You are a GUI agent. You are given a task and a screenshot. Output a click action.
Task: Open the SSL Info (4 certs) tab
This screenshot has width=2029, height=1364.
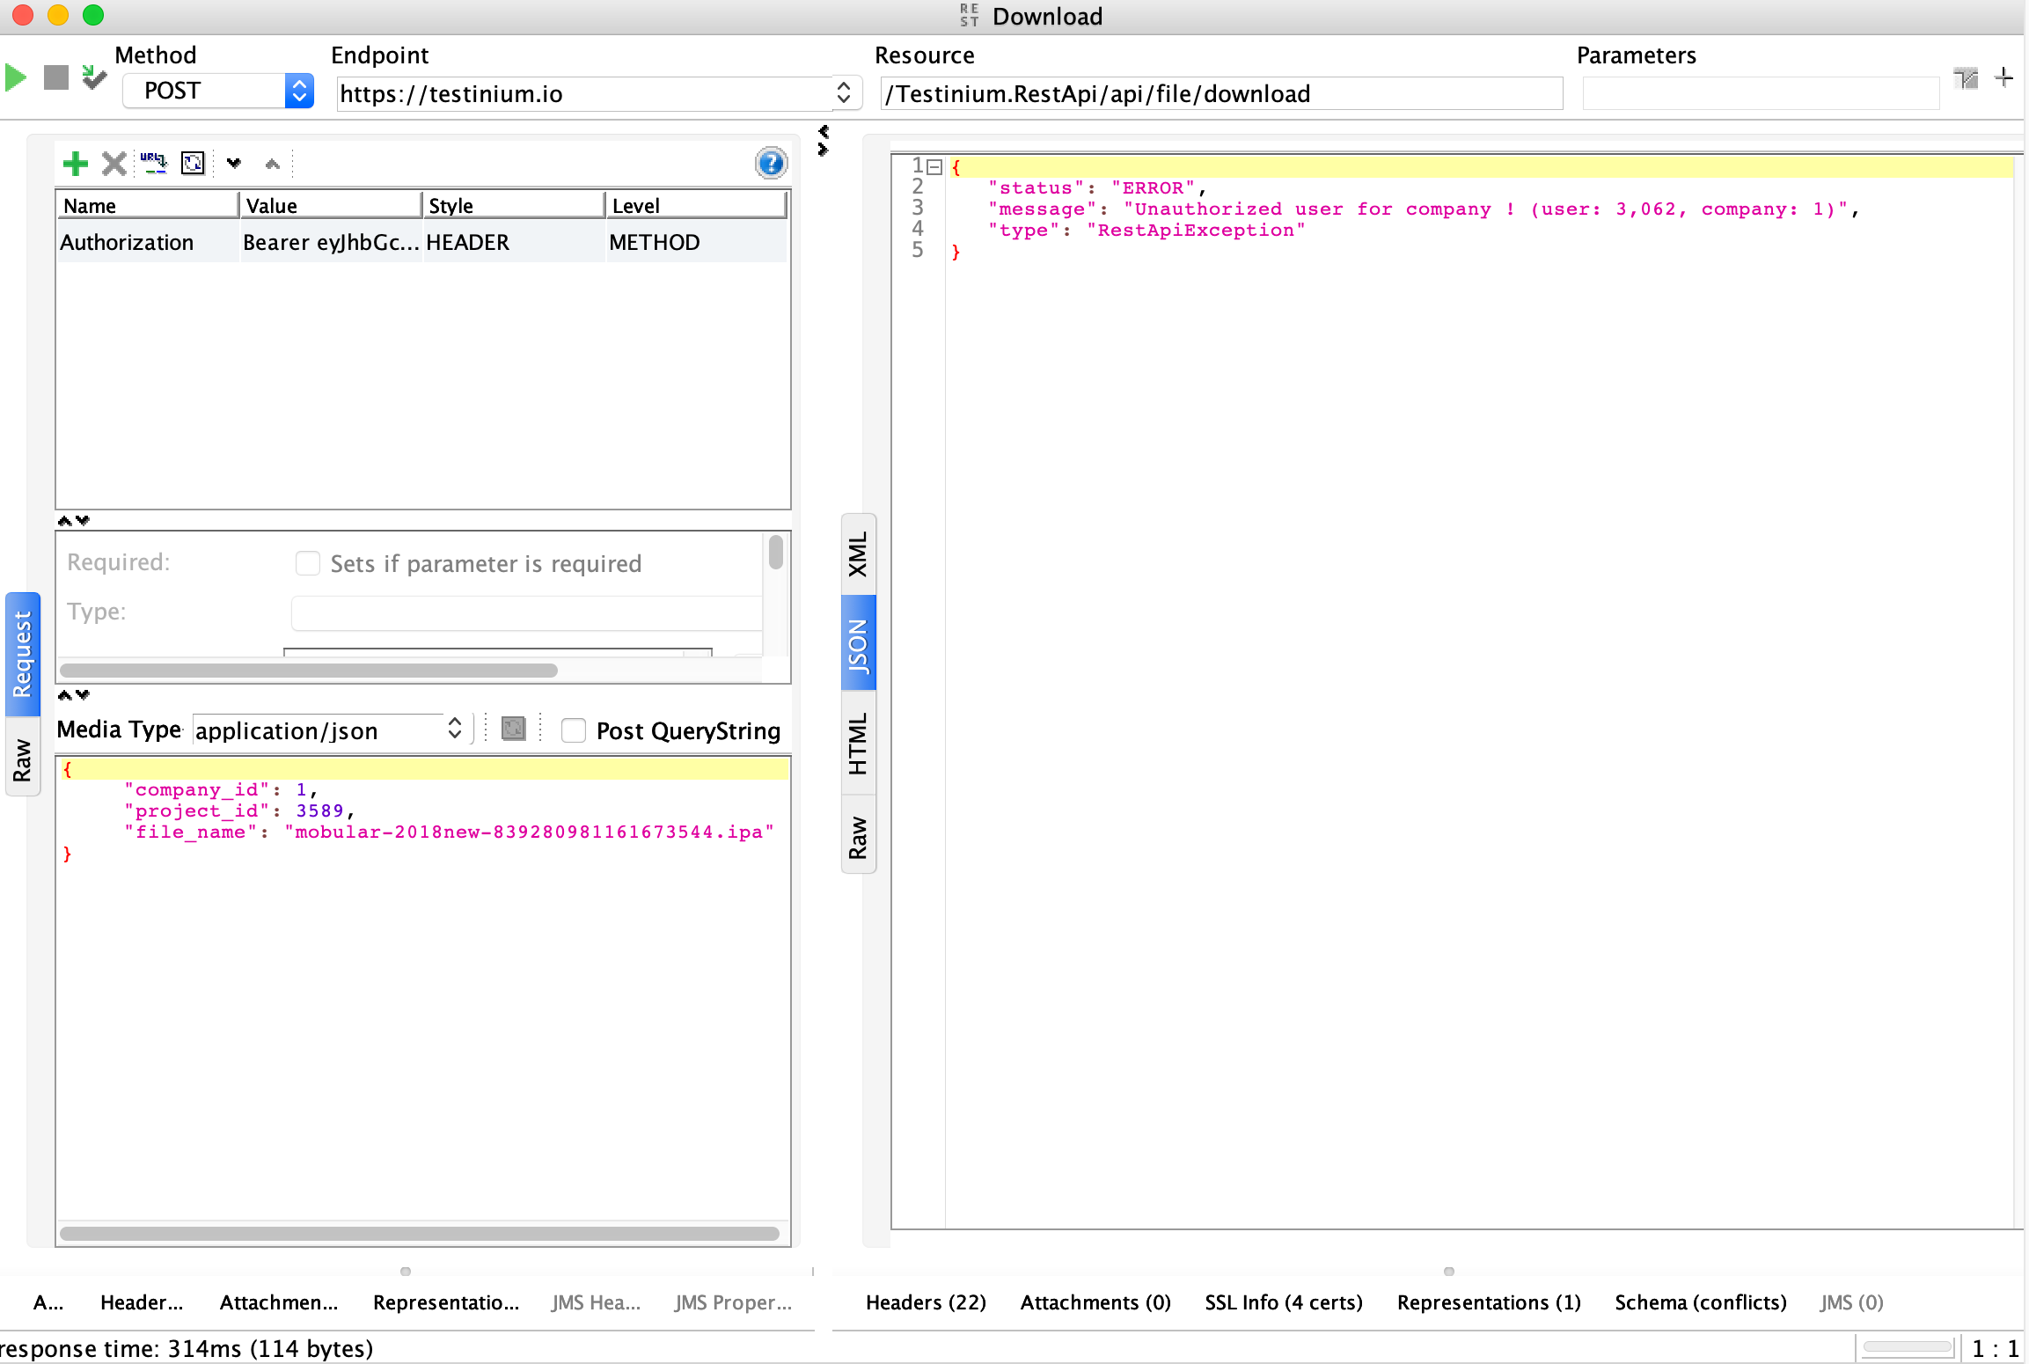click(1284, 1302)
